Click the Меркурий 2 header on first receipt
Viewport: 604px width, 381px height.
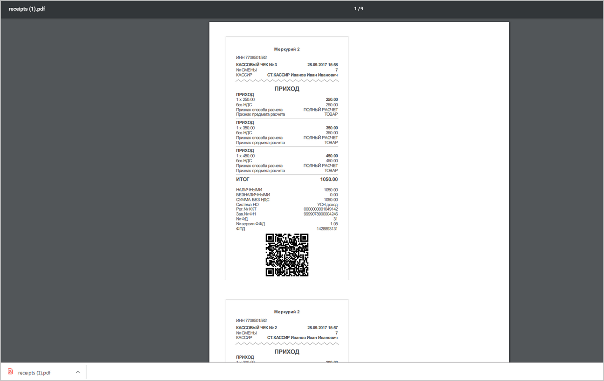pos(287,49)
